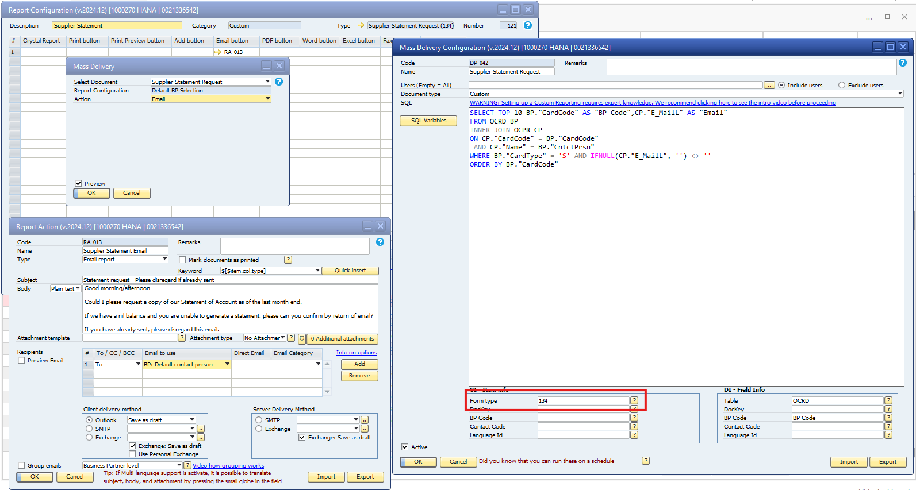The height and width of the screenshot is (490, 916).
Task: Open Video how grouping works link
Action: (x=228, y=466)
